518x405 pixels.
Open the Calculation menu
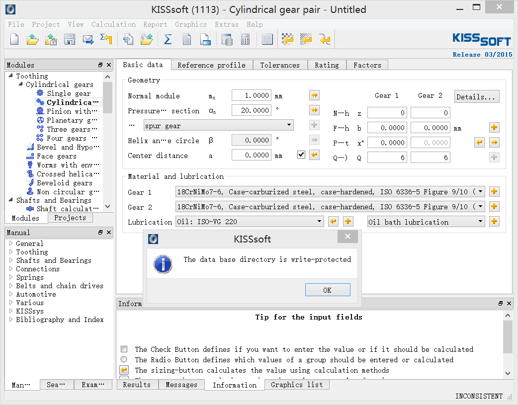tap(114, 24)
